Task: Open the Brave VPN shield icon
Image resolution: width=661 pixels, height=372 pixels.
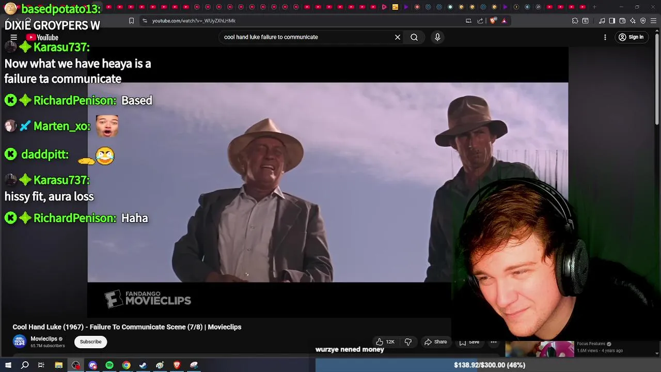Action: [x=643, y=21]
